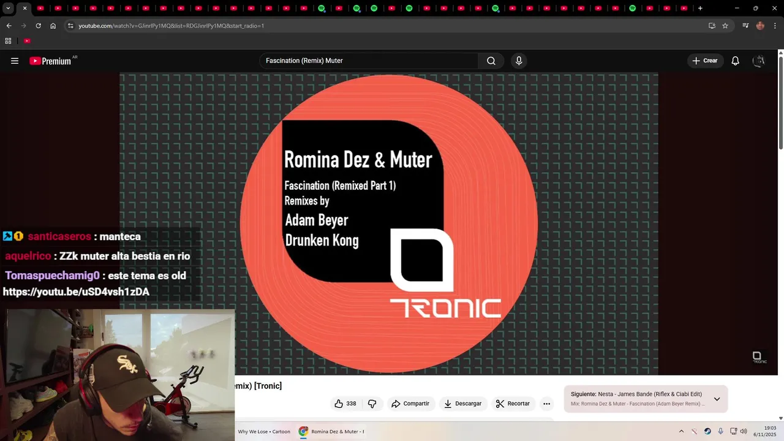The height and width of the screenshot is (441, 784).
Task: Open the YouTube bookmark in bookmarks bar
Action: [27, 41]
